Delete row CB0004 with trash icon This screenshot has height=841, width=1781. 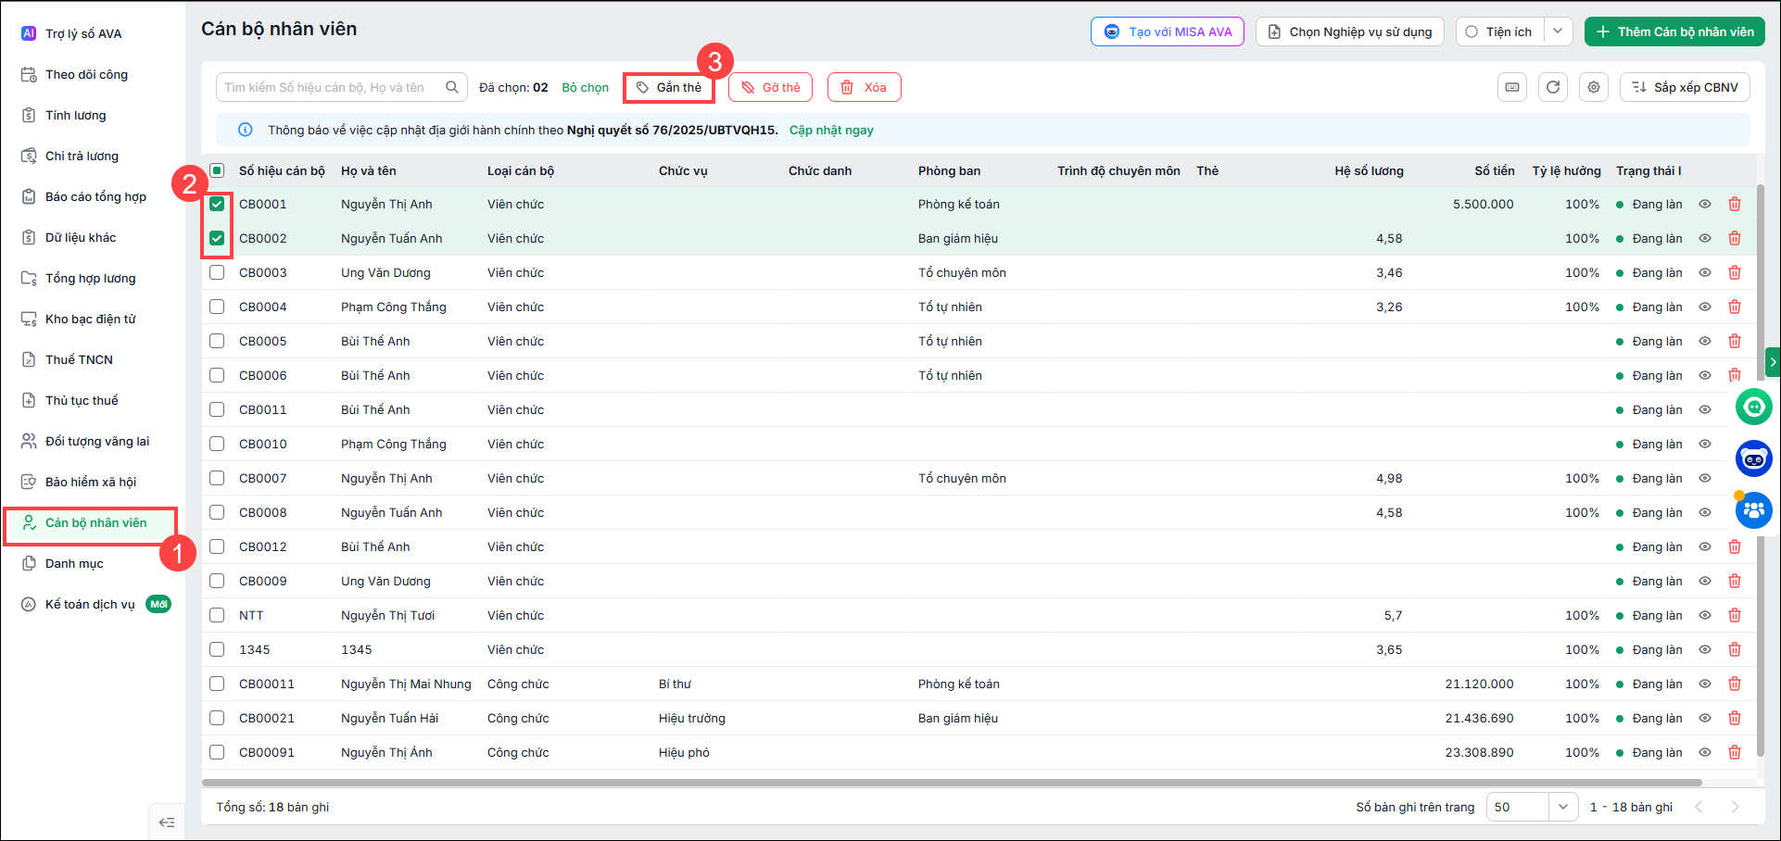pos(1735,307)
